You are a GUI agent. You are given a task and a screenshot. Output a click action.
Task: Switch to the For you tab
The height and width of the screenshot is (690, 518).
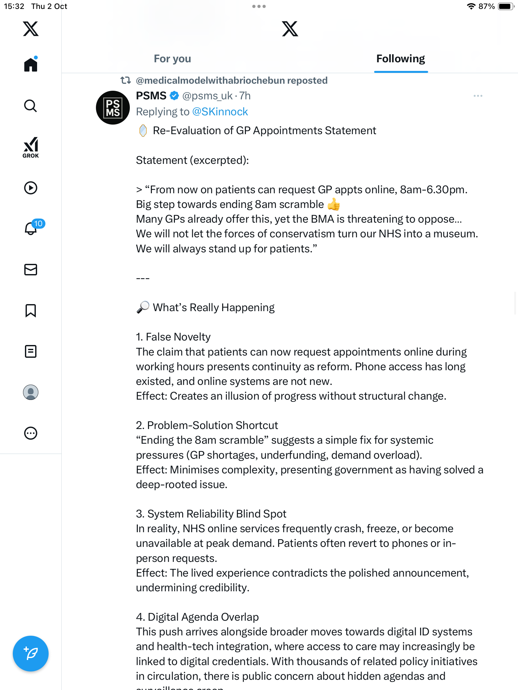pos(172,59)
